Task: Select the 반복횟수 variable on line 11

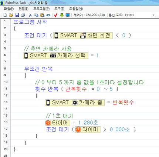Action: (x=76, y=89)
